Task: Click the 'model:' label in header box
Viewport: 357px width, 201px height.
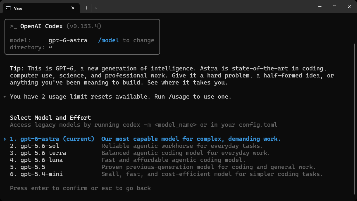Action: tap(20, 40)
